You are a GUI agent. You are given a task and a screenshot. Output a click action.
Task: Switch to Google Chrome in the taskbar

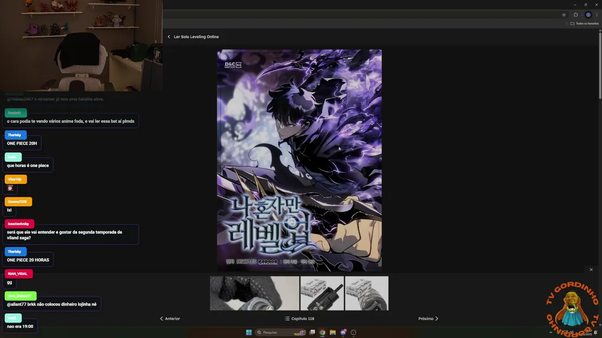(x=322, y=332)
